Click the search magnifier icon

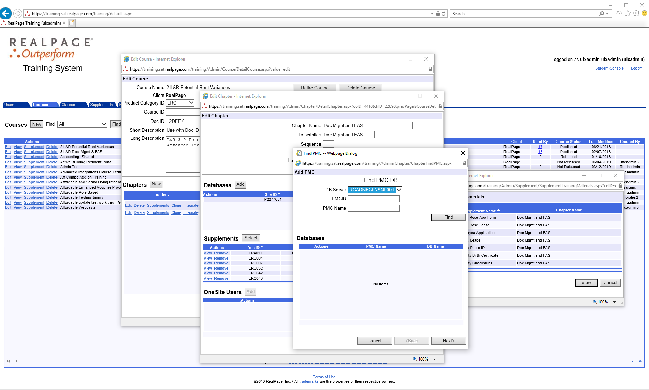point(602,14)
